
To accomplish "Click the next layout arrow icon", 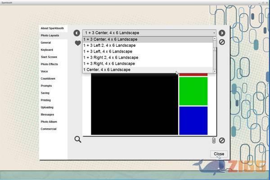I will coord(222,33).
